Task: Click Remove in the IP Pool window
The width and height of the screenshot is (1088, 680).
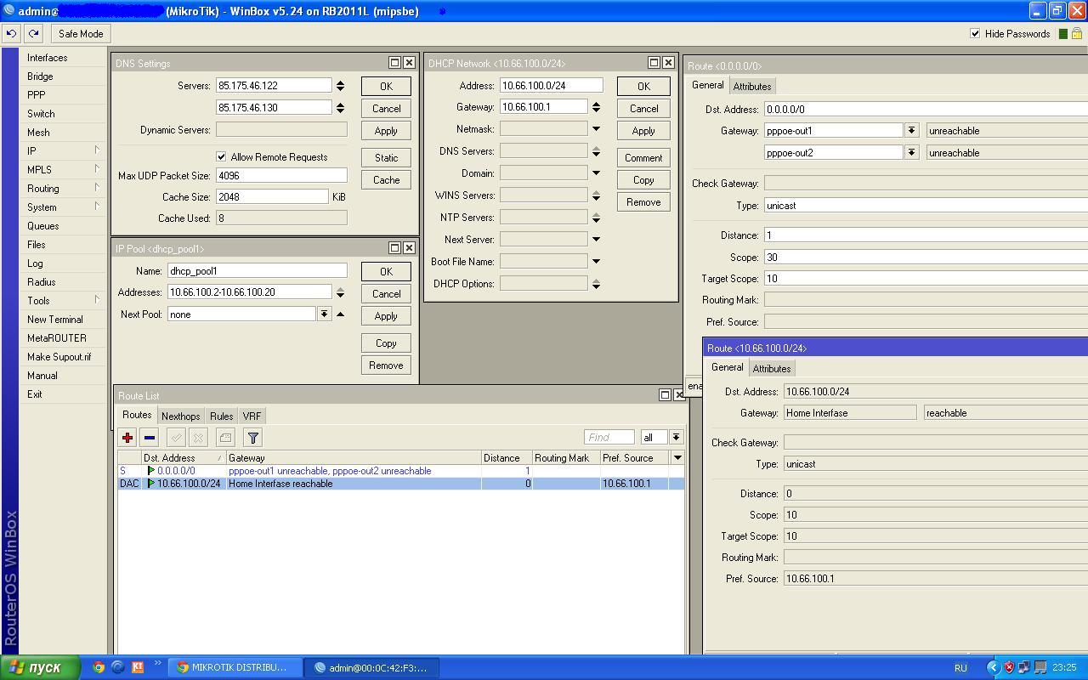Action: (386, 365)
